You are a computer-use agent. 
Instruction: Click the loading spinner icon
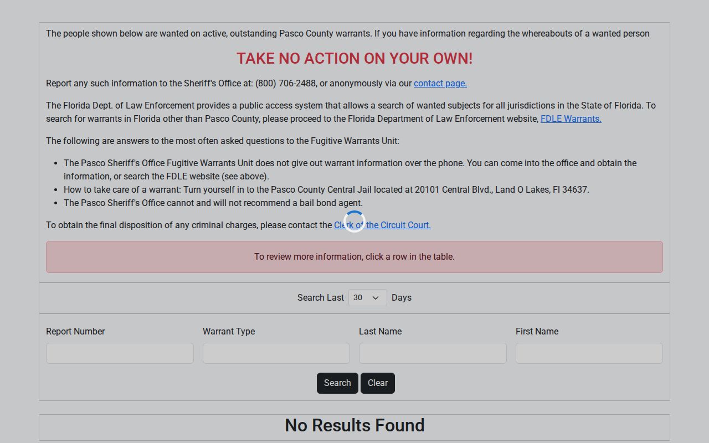[354, 221]
